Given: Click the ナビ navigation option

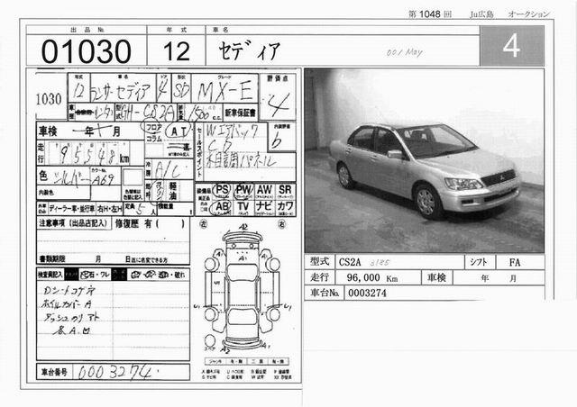Looking at the screenshot, I should pyautogui.click(x=264, y=207).
